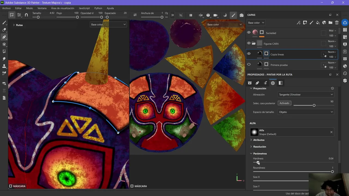The image size is (349, 196).
Task: Toggle the magnet snapping icon
Action: 26,15
